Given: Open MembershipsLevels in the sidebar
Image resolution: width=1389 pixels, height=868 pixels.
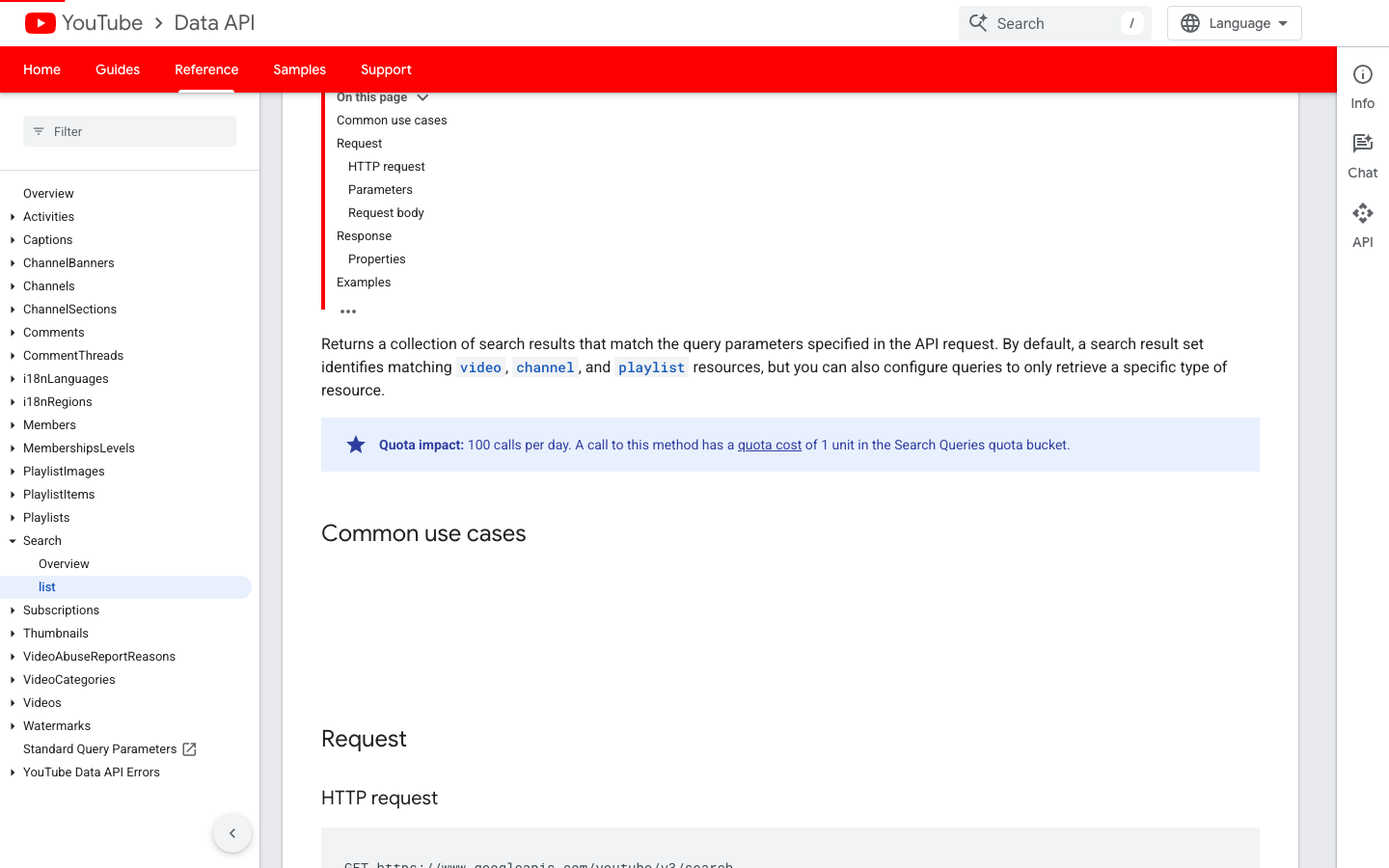Looking at the screenshot, I should click(x=79, y=448).
